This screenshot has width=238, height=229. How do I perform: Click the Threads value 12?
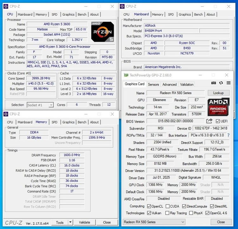(x=109, y=105)
